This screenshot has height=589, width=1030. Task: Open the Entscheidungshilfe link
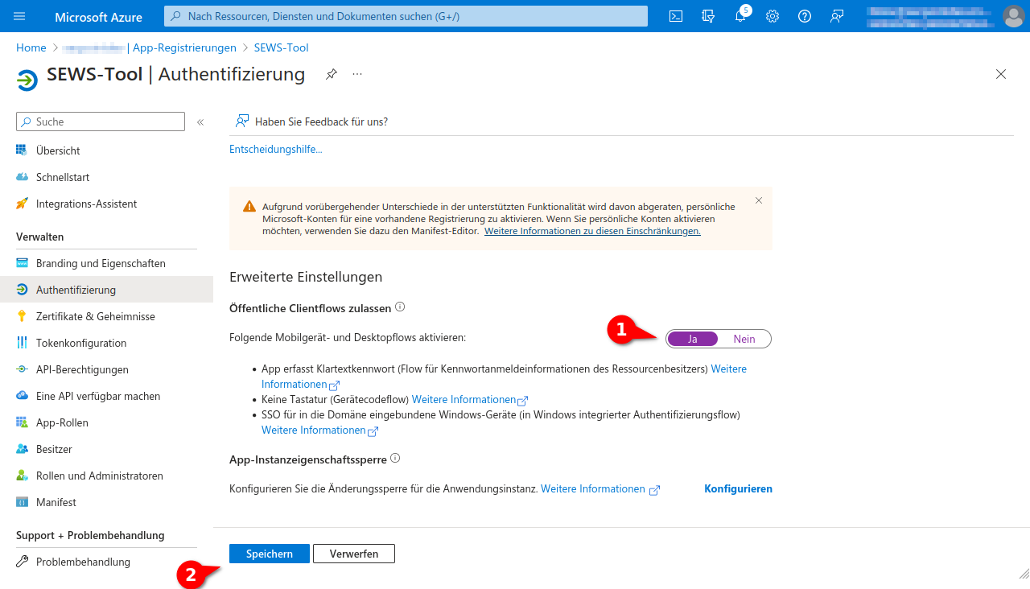coord(276,149)
